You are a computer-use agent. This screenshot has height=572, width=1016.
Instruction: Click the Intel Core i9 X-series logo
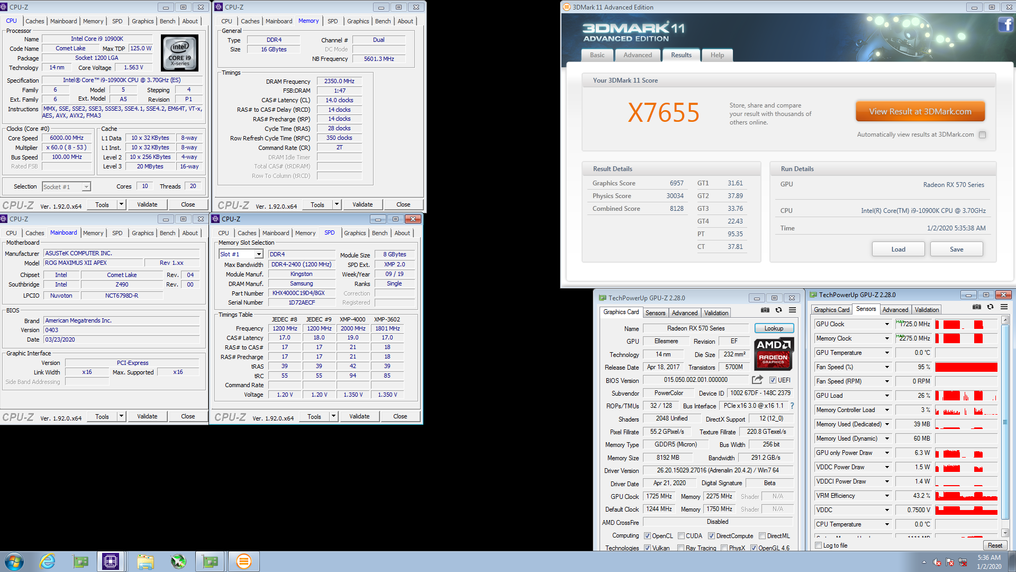[180, 53]
